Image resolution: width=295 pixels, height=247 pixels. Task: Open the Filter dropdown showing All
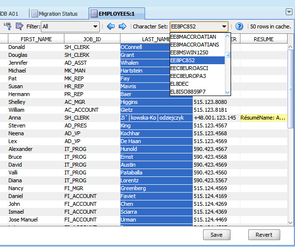pos(70,26)
